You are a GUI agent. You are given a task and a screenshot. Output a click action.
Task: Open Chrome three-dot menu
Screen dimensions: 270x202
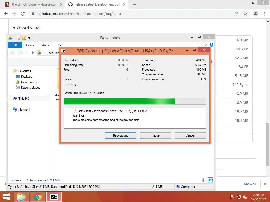pos(264,14)
